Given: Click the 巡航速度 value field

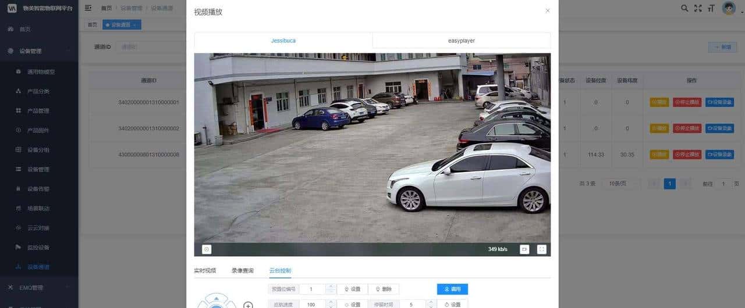Looking at the screenshot, I should (x=313, y=304).
